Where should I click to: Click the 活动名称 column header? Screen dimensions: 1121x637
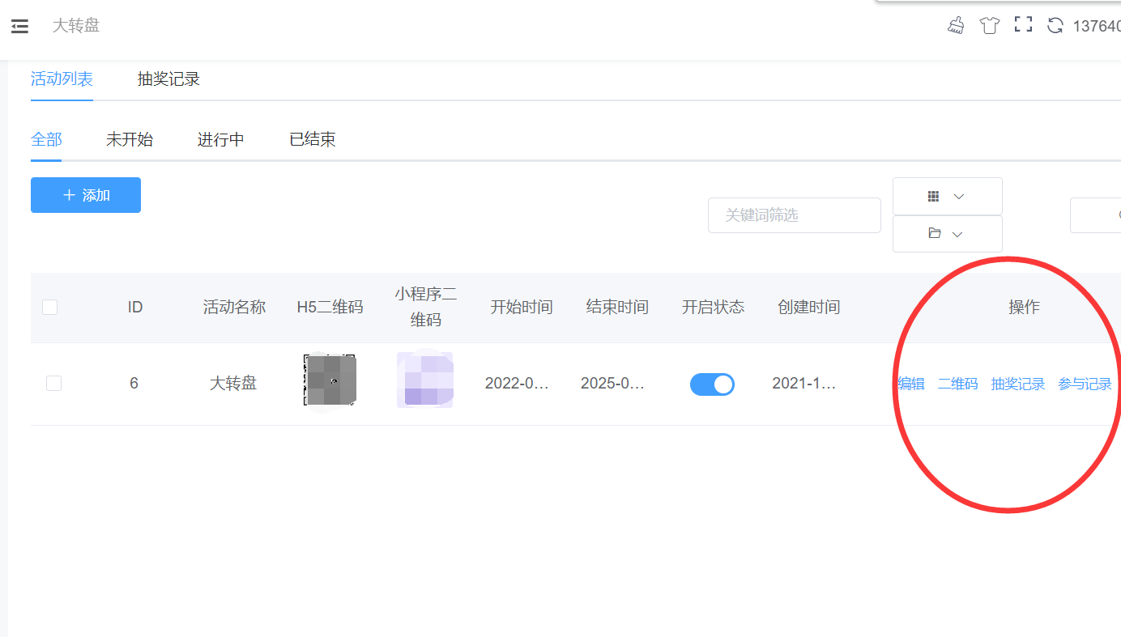tap(234, 307)
